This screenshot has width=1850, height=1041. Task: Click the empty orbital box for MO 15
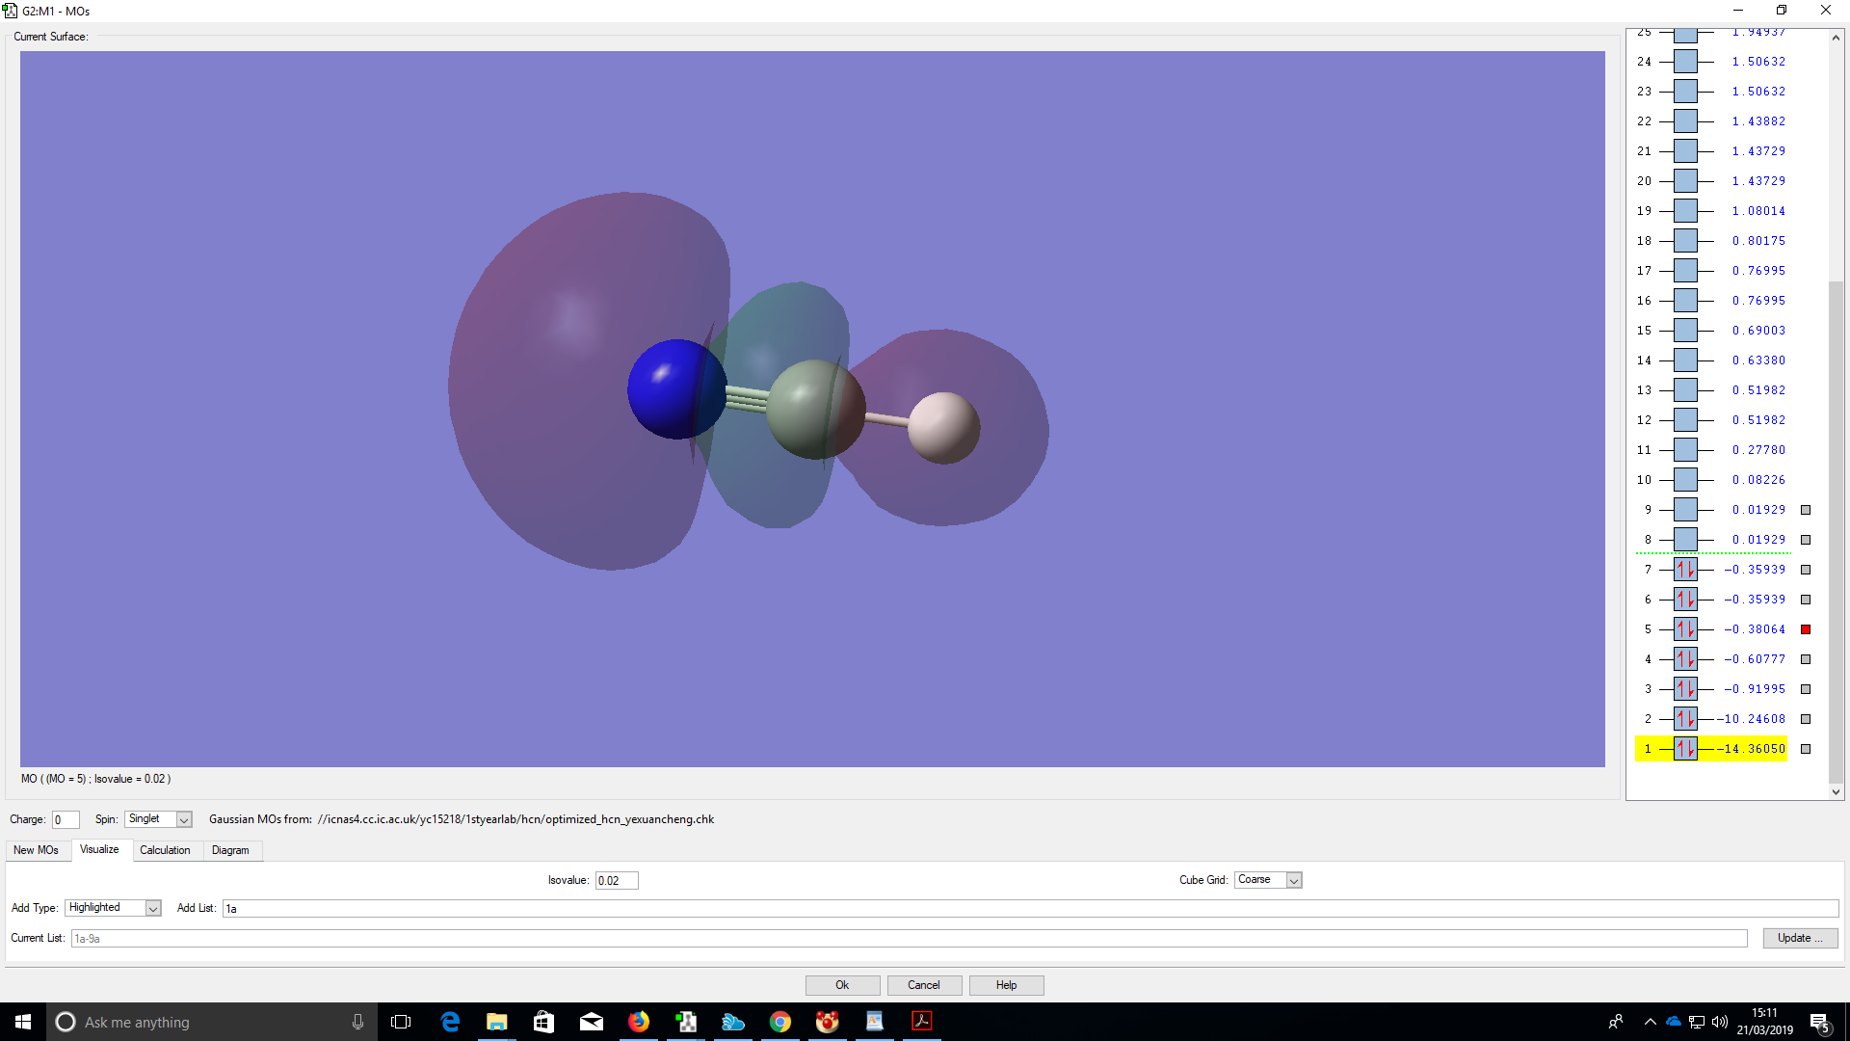pos(1685,331)
